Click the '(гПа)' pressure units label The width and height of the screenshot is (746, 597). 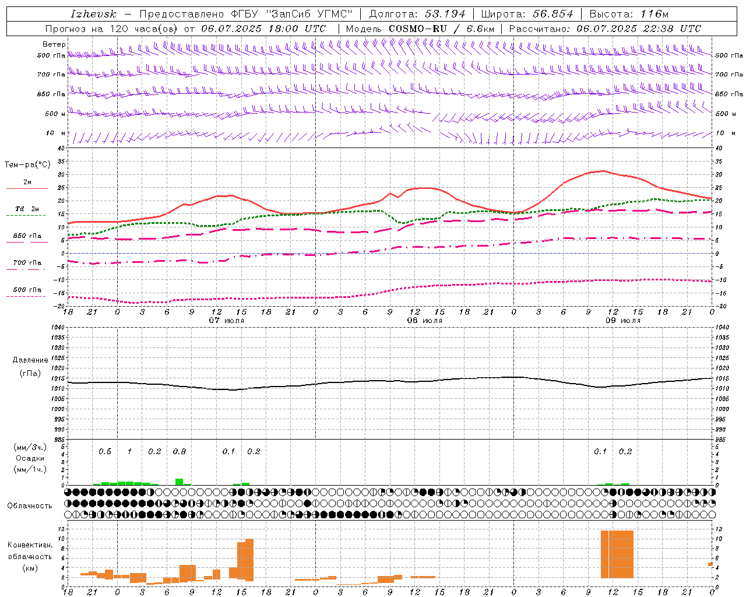30,374
